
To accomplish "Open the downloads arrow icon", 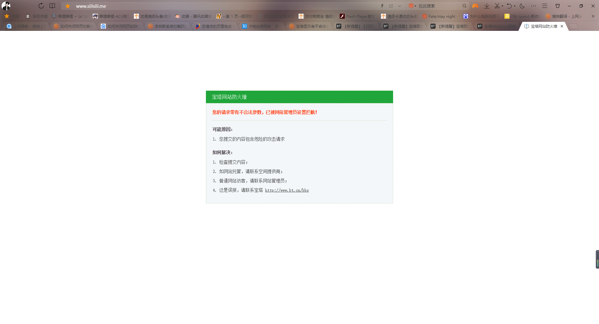I will [x=487, y=6].
